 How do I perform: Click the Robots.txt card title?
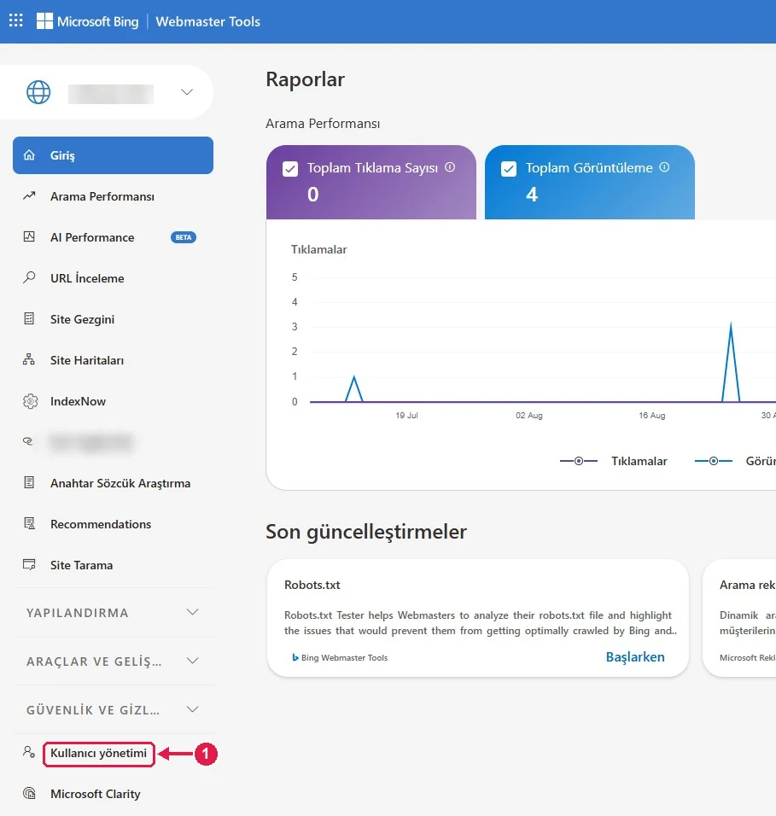[x=312, y=585]
